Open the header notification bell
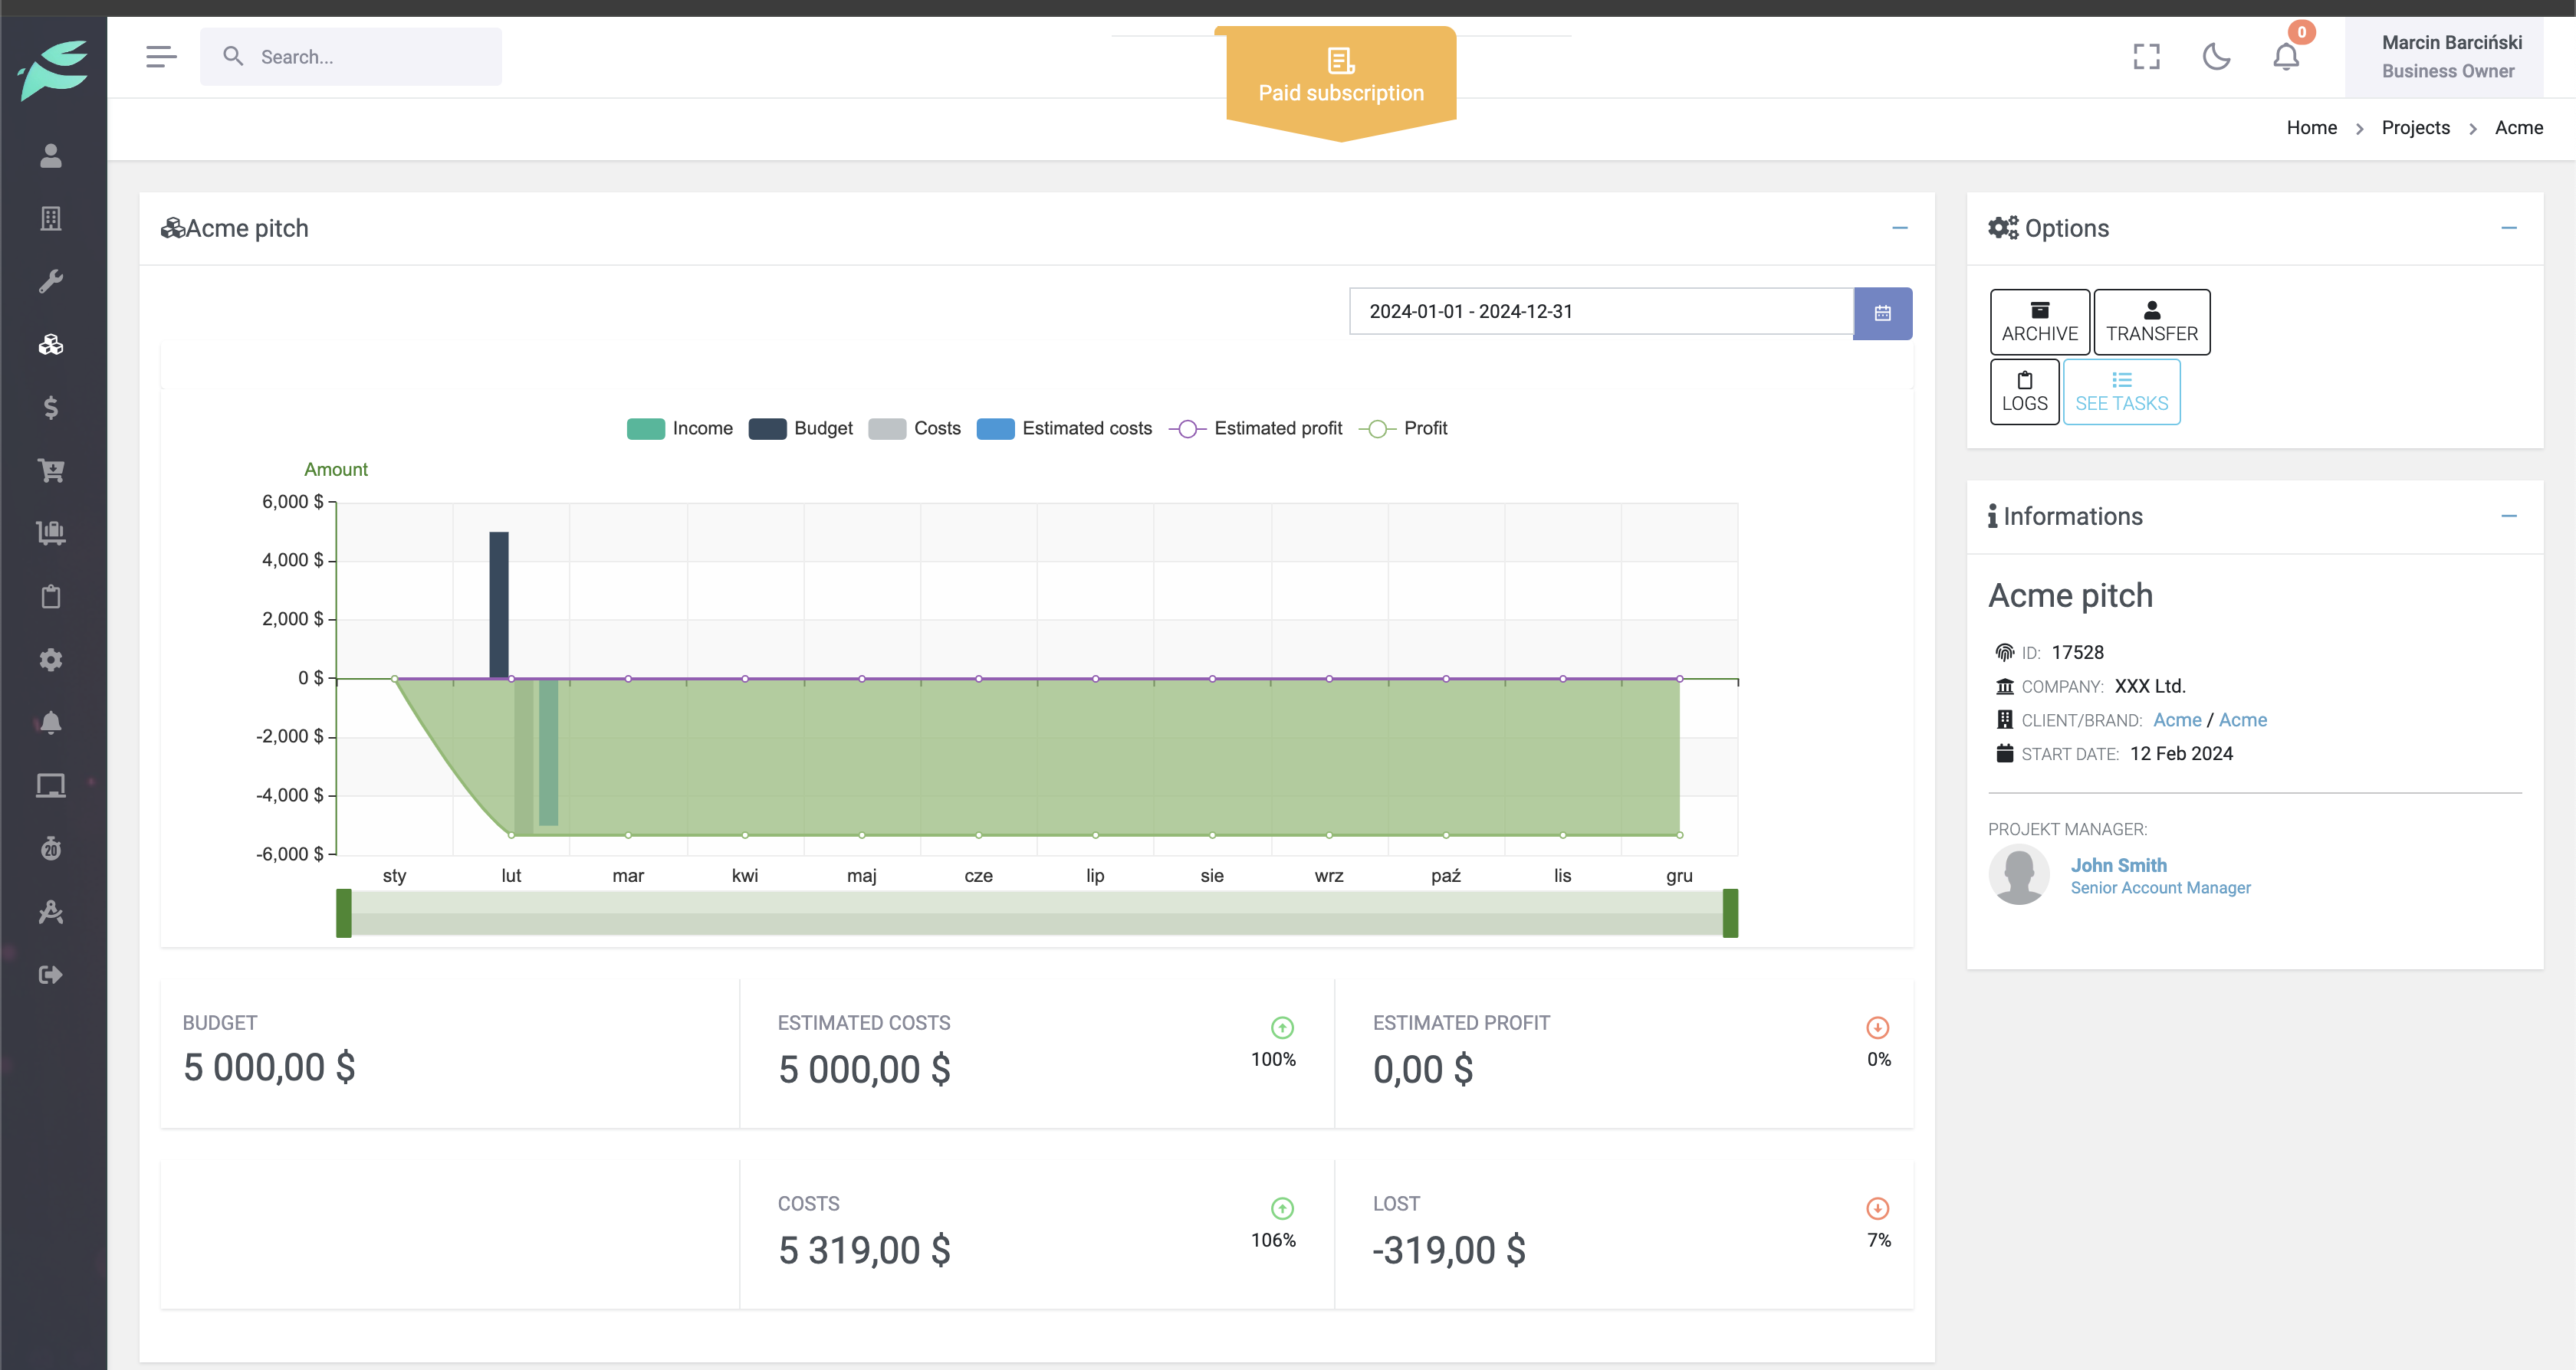Image resolution: width=2576 pixels, height=1370 pixels. [x=2286, y=57]
